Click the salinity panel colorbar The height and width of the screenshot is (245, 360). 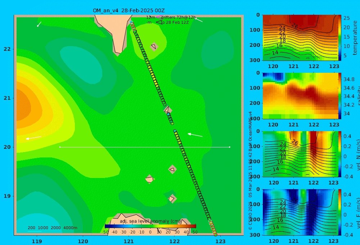340,96
